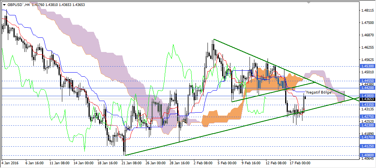
Task: Click the 1.47500 price scale value
Action: [x=367, y=23]
